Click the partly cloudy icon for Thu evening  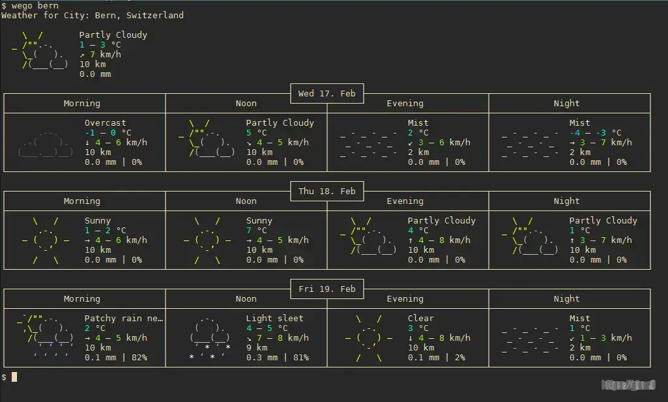pos(368,236)
